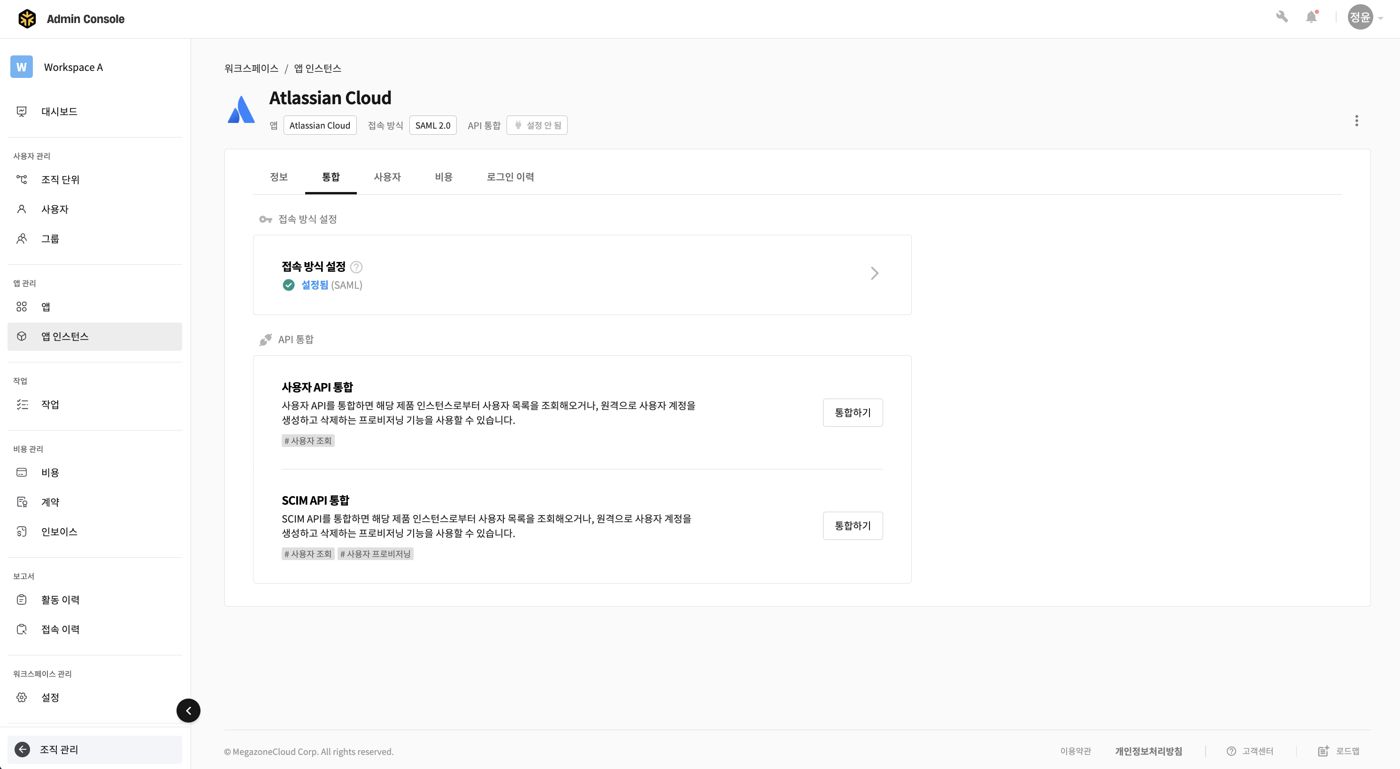
Task: Select 앱 인스턴스 in sidebar
Action: (x=94, y=337)
